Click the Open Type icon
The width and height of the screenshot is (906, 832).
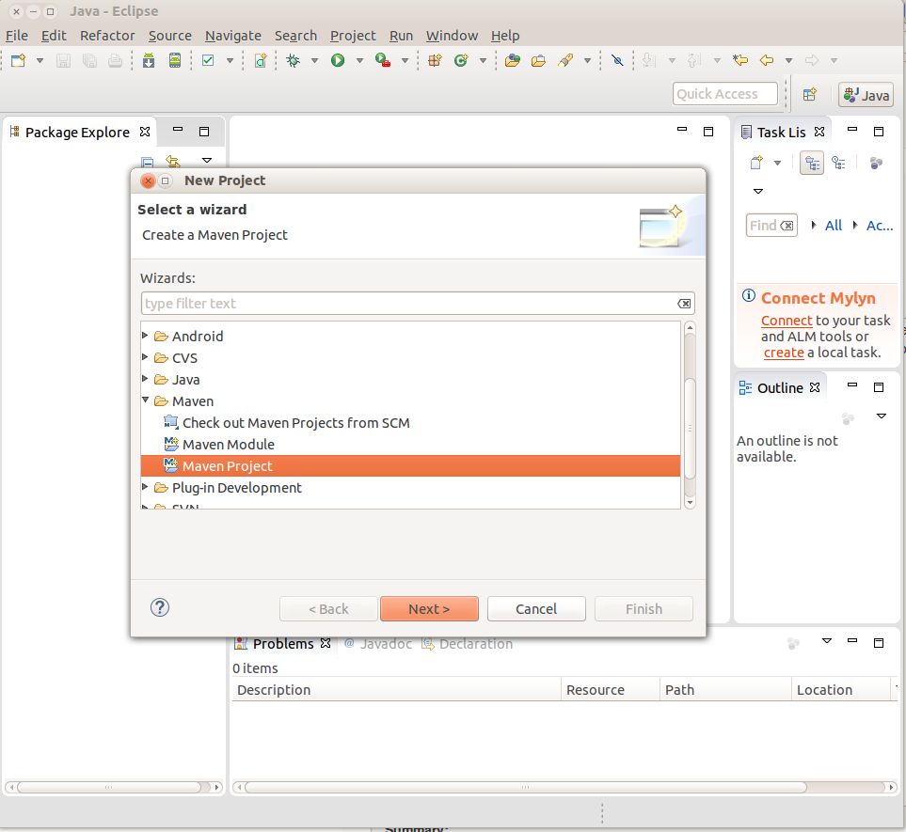(x=513, y=60)
